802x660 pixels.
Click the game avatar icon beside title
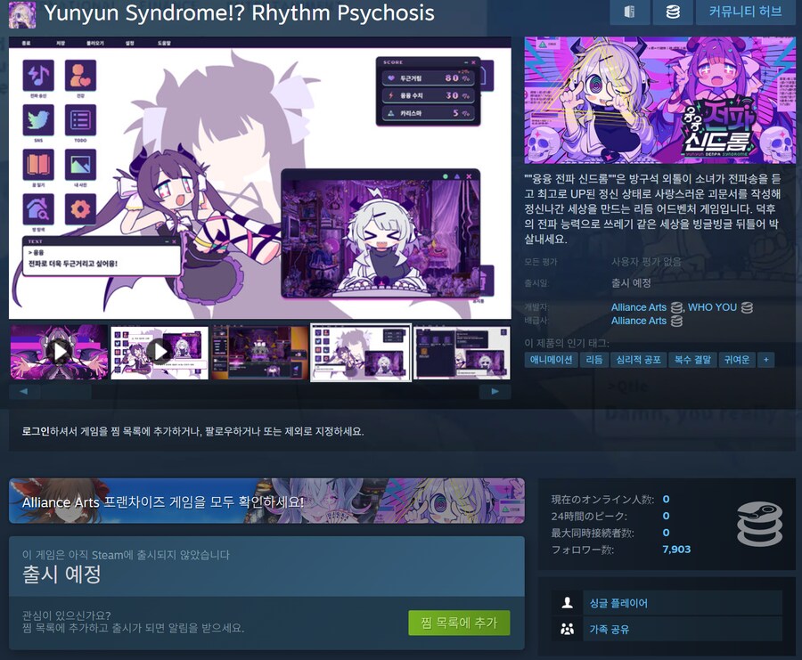[22, 13]
